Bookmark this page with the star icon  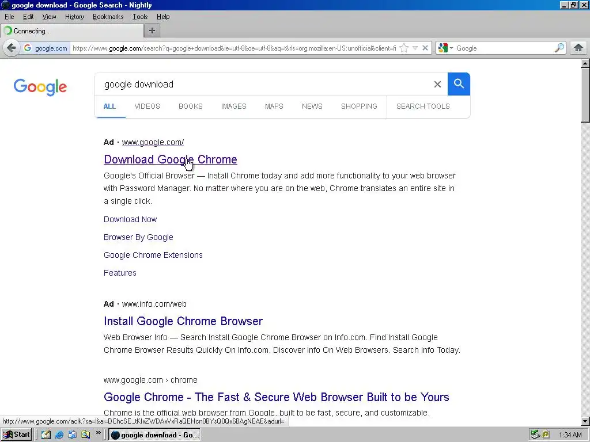click(404, 48)
